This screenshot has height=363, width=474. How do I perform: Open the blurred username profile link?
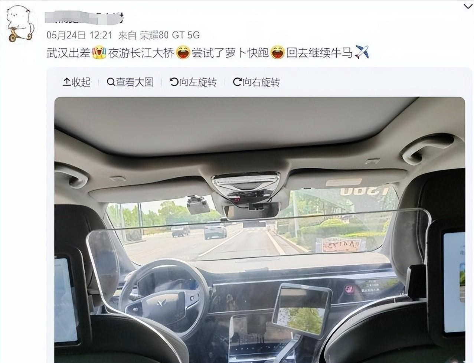(84, 17)
